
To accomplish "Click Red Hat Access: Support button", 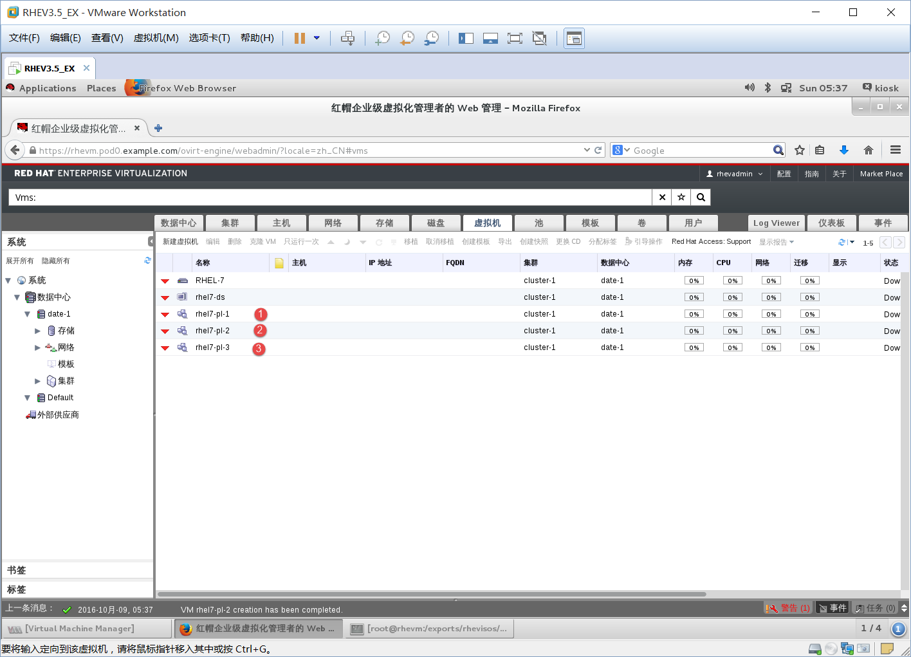I will click(x=711, y=241).
